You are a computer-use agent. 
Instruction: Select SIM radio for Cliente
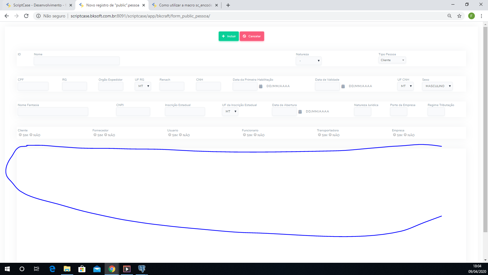(20, 135)
